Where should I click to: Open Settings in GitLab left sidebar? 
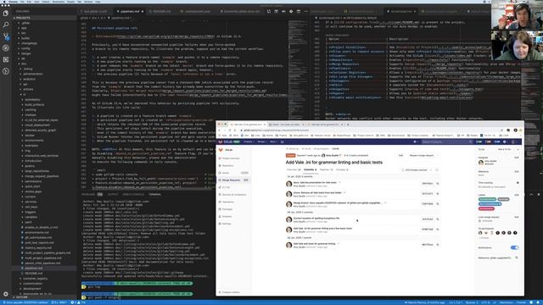pos(227,224)
